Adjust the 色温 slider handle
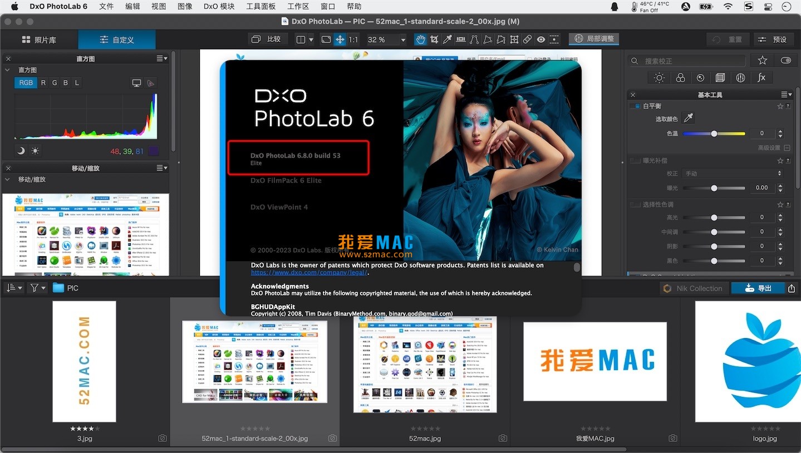 (x=714, y=133)
